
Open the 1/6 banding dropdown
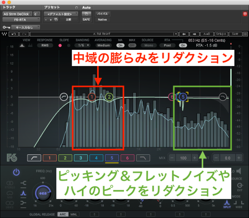pyautogui.click(x=83, y=45)
